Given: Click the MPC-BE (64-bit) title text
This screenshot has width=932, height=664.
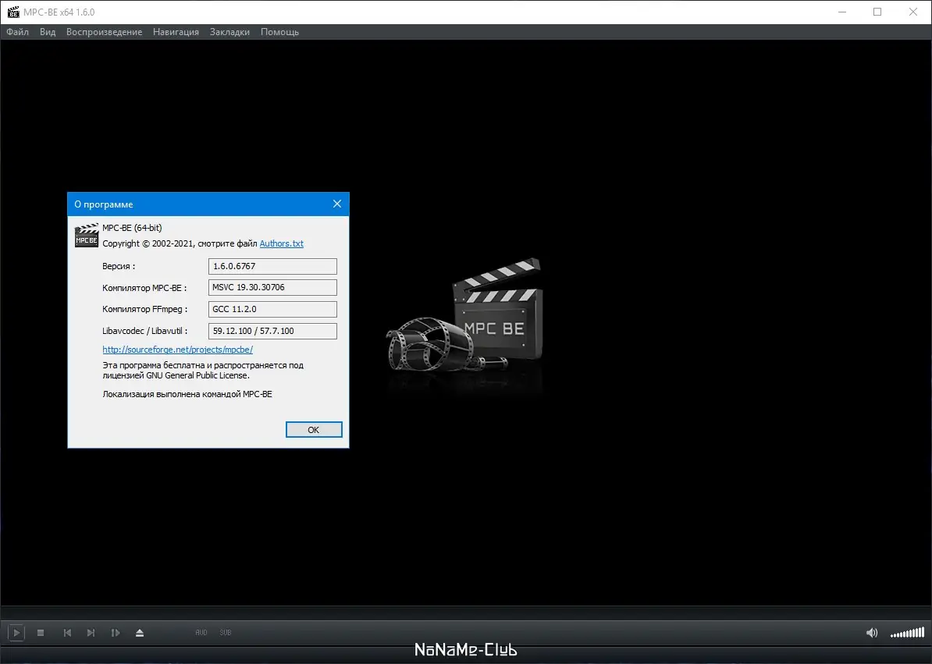Looking at the screenshot, I should [x=132, y=228].
